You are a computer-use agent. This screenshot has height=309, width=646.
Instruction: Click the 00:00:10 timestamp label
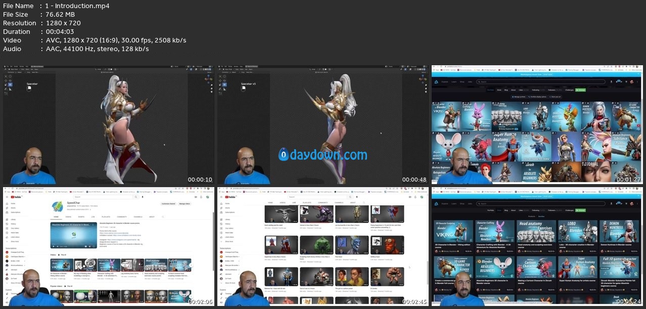click(x=200, y=180)
